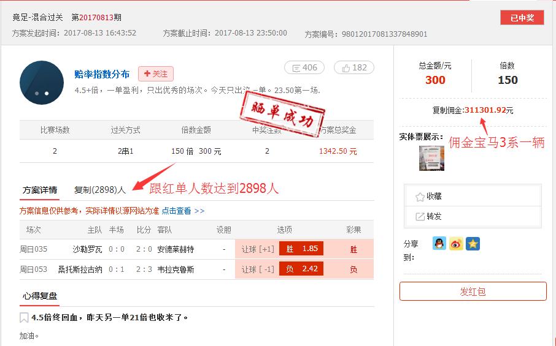Share via the Weibo icon
This screenshot has width=556, height=346.
tap(456, 243)
